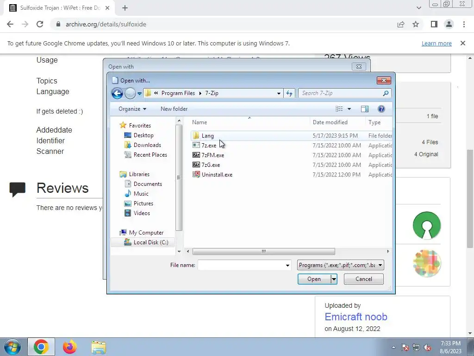Viewport: 474px width, 356px height.
Task: Click the magnifier icon in Search 7-Zip box
Action: tap(386, 93)
